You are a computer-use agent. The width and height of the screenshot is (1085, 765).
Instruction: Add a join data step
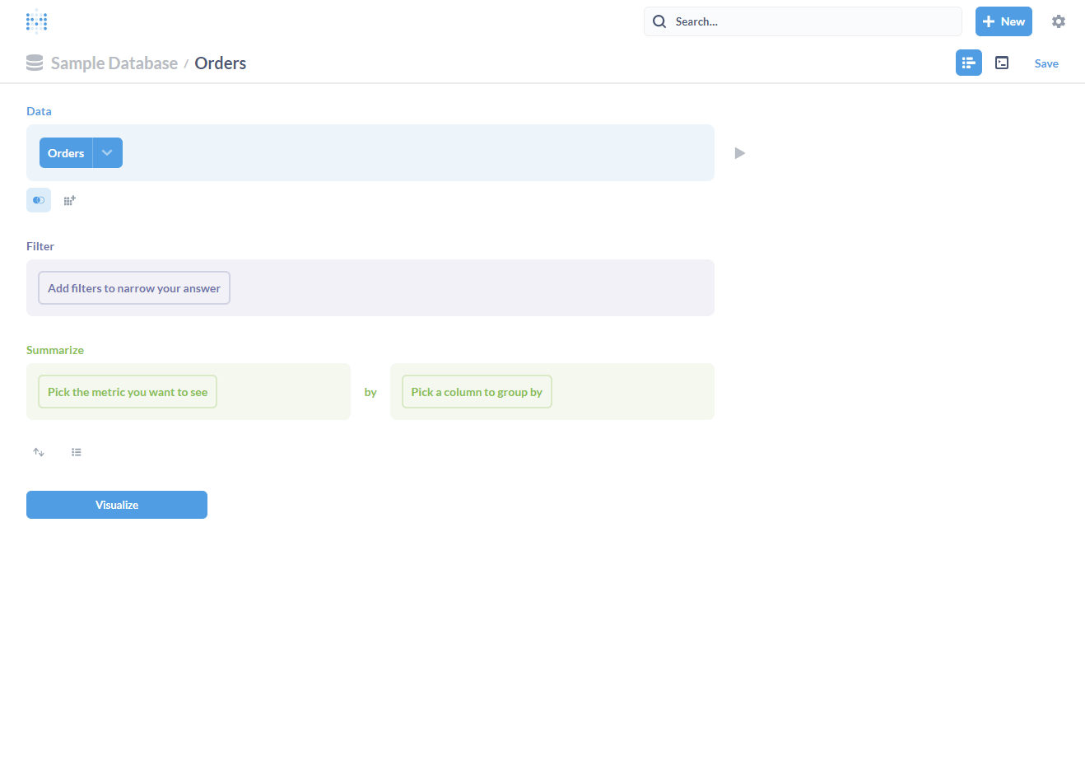(39, 200)
